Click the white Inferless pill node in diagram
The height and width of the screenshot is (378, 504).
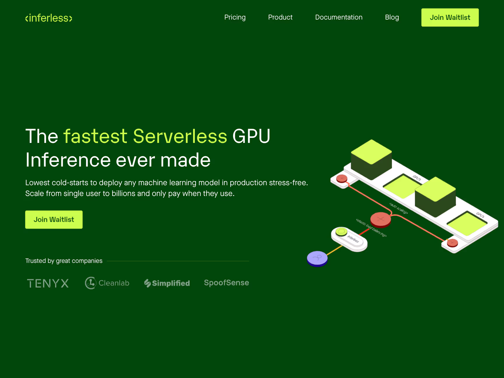click(349, 239)
